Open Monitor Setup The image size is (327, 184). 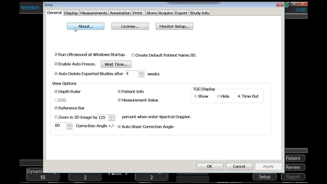click(x=174, y=26)
